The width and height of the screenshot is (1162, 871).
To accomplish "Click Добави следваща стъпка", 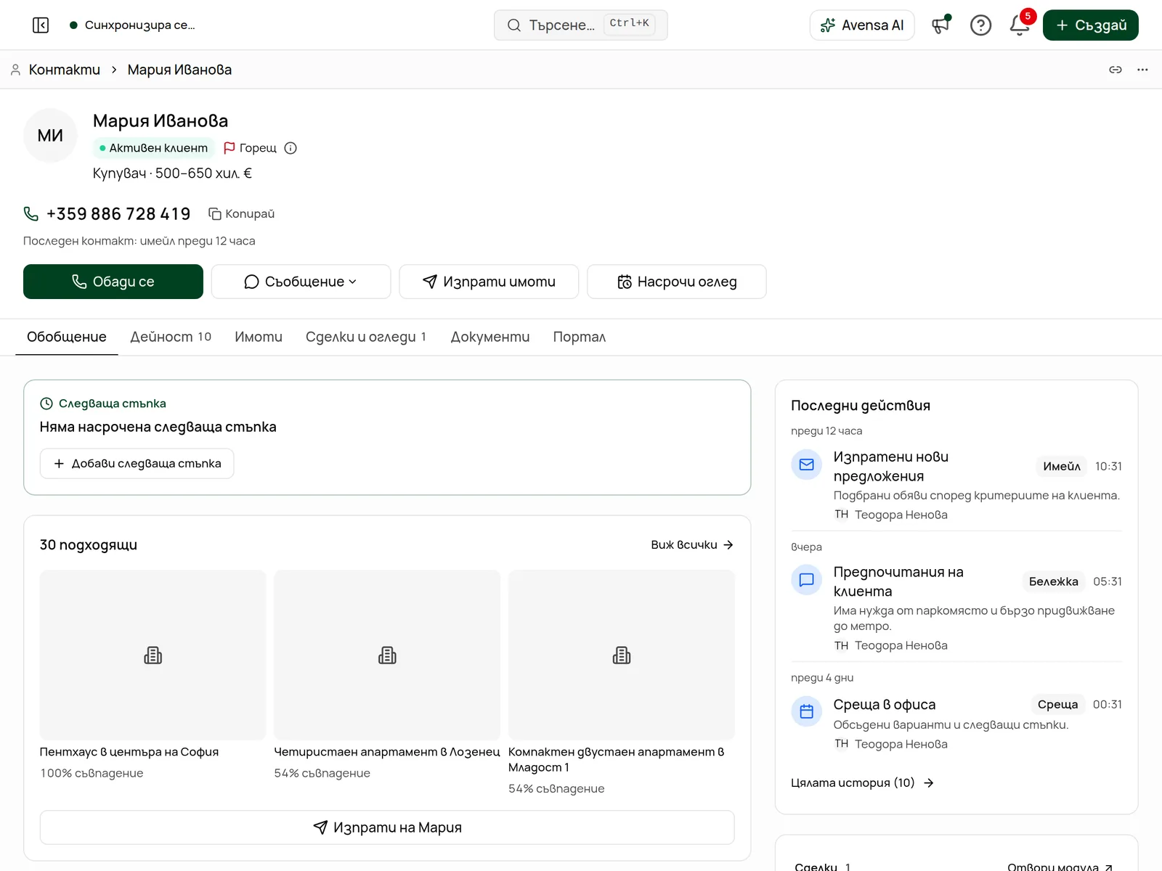I will (137, 464).
